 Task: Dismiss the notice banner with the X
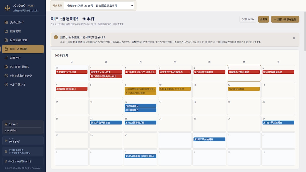pos(294,38)
